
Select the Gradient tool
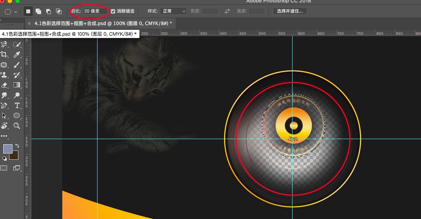[17, 85]
